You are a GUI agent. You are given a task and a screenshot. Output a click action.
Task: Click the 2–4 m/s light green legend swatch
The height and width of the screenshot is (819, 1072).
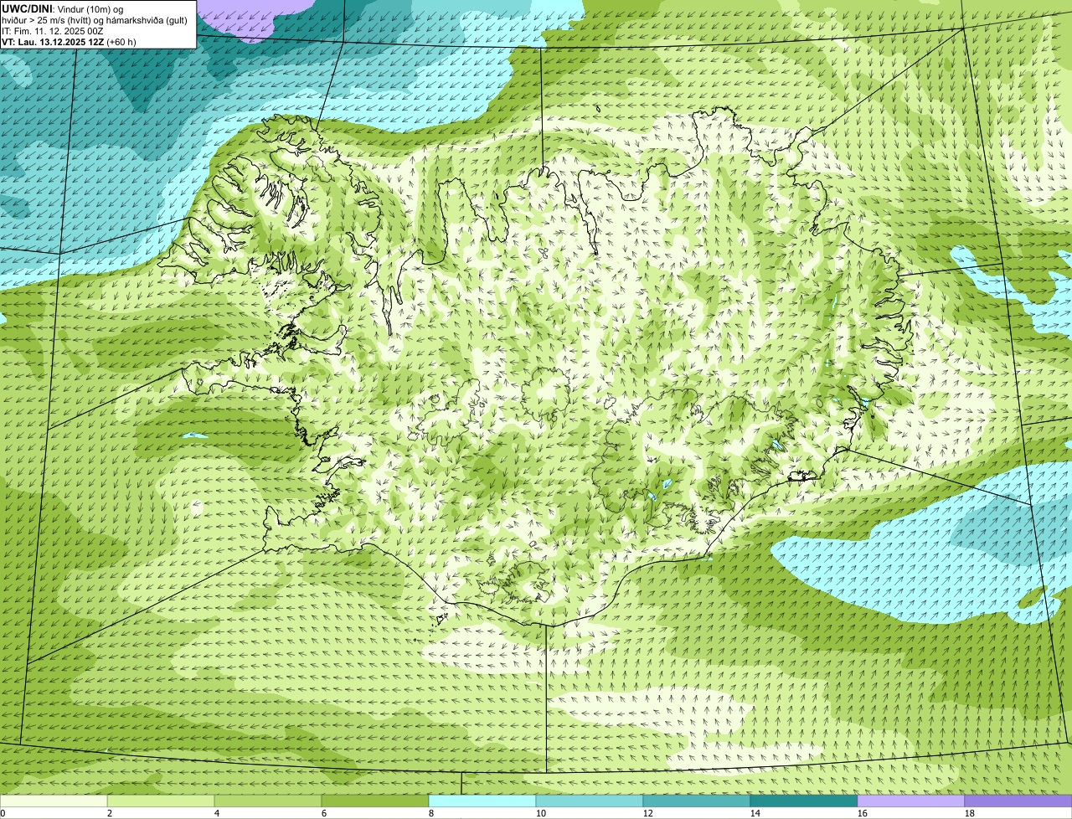pyautogui.click(x=161, y=801)
